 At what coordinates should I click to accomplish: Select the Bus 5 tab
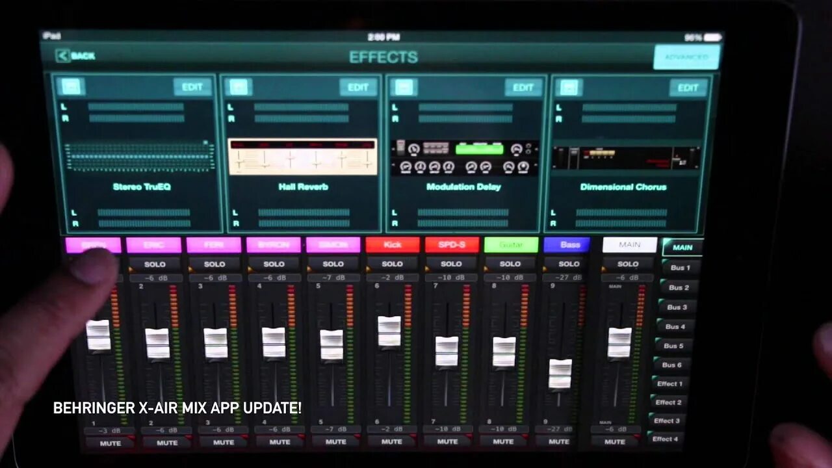[x=673, y=346]
